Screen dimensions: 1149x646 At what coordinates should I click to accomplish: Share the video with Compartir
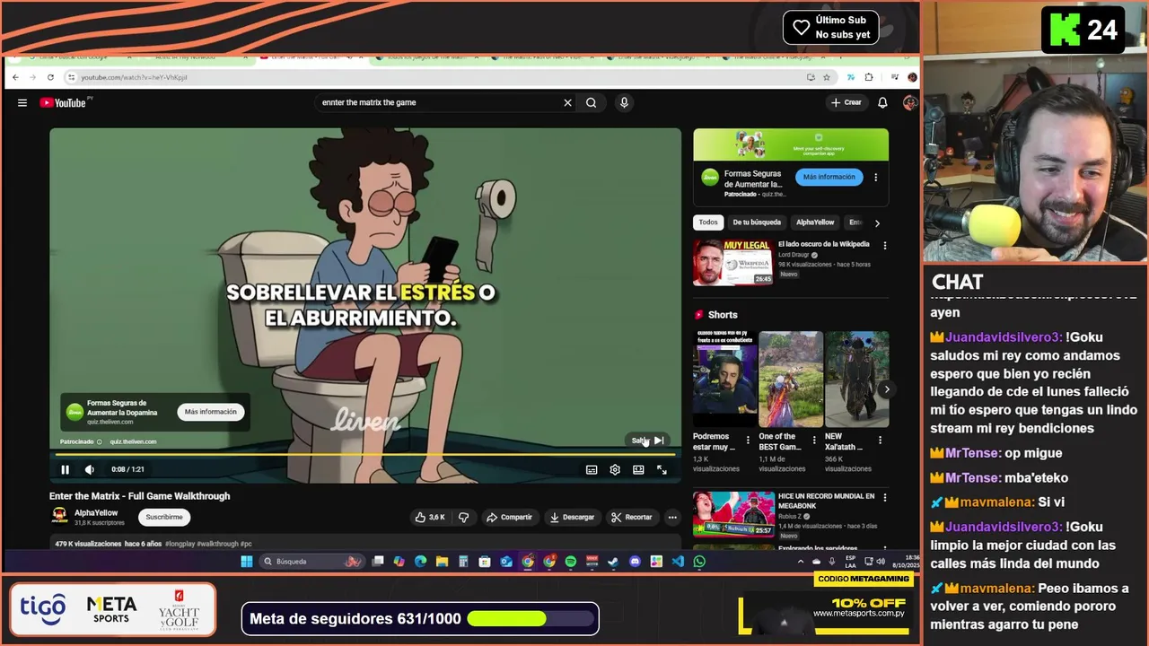509,517
